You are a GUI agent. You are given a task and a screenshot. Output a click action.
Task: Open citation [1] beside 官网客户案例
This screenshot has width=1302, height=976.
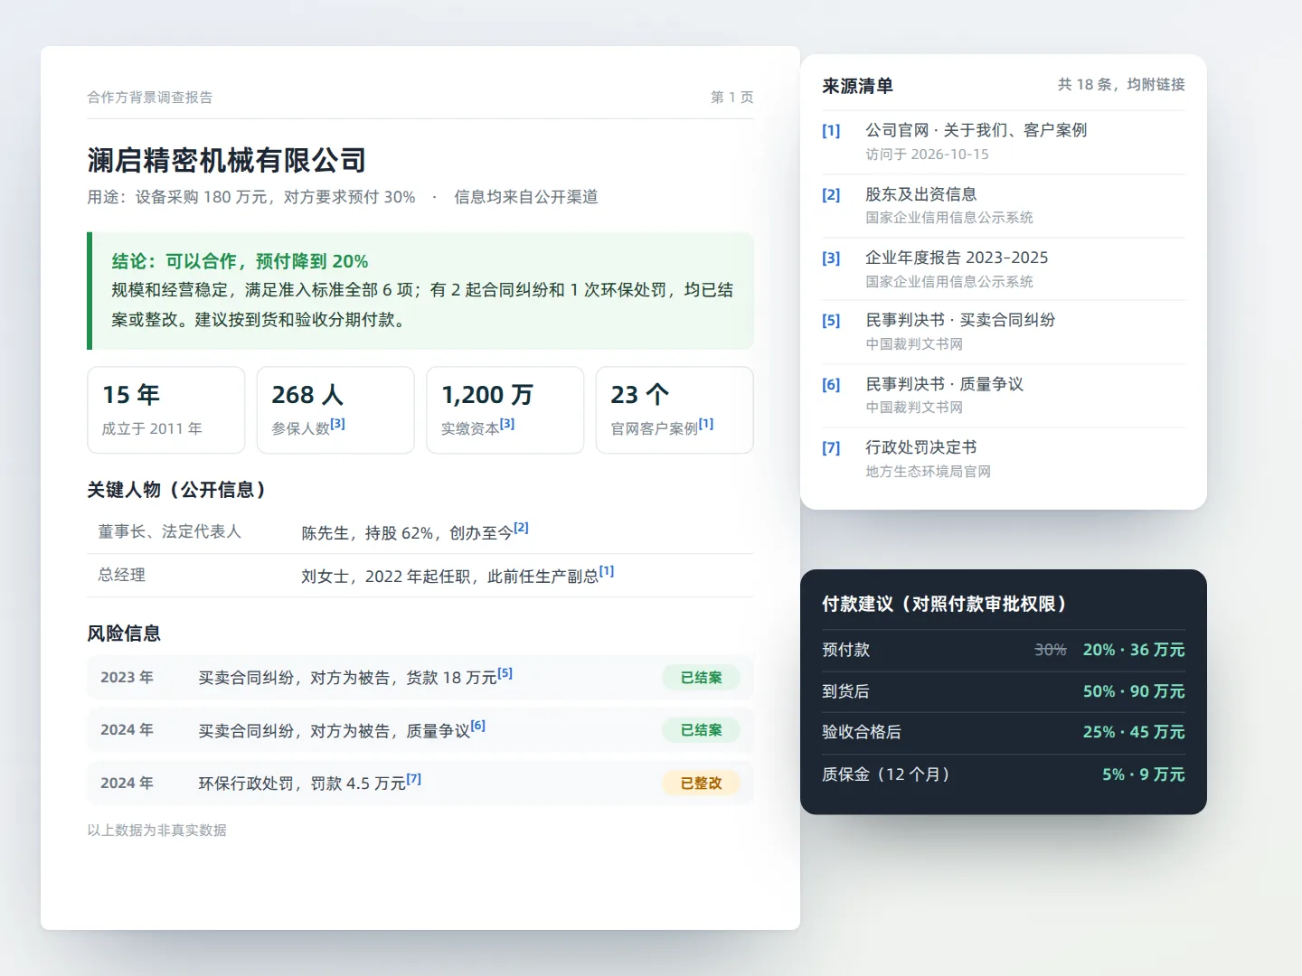pos(706,424)
